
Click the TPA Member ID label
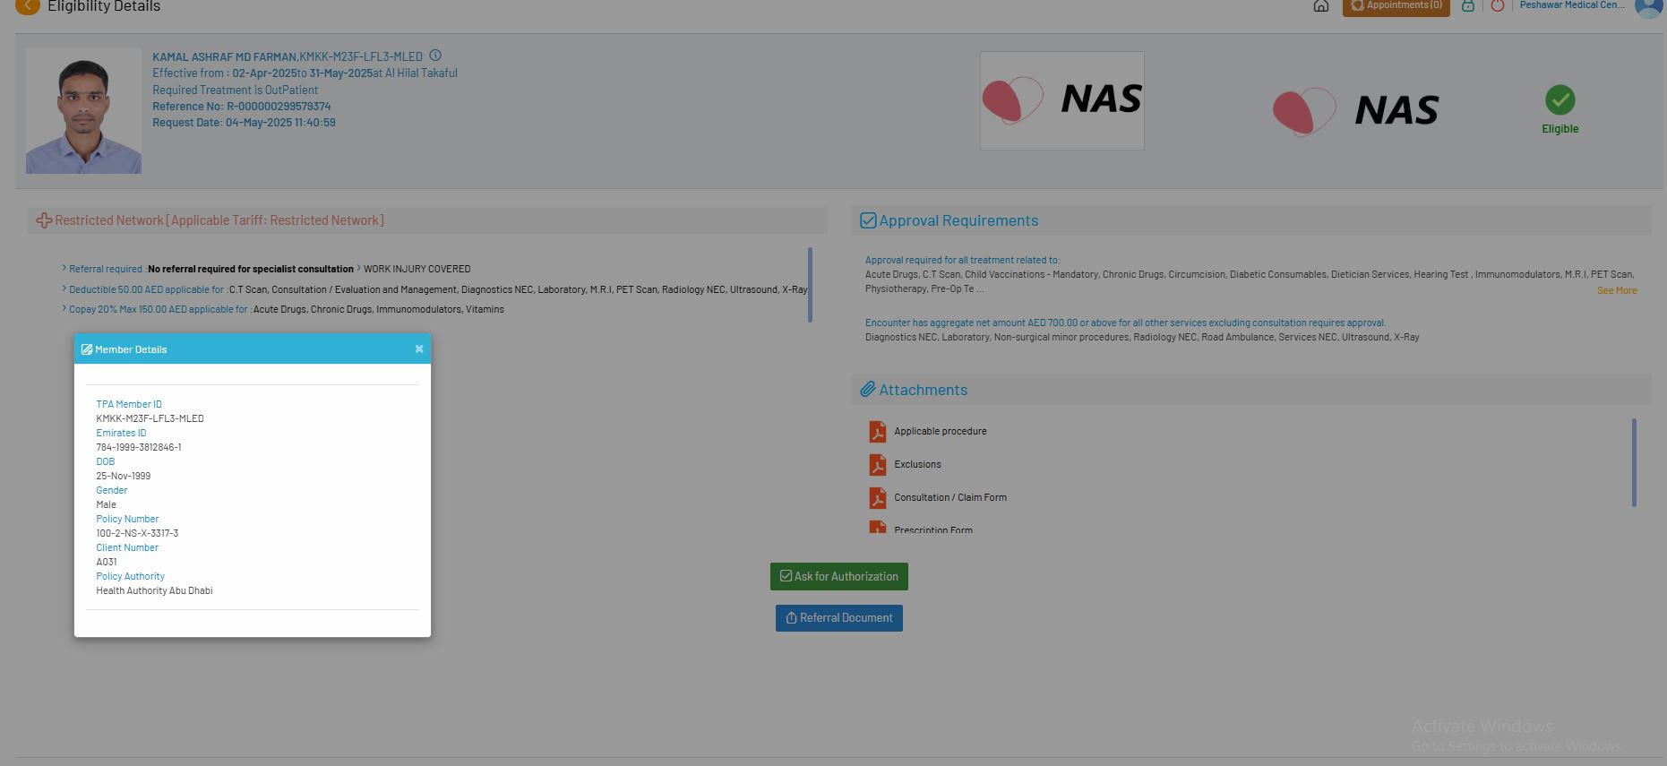[129, 404]
